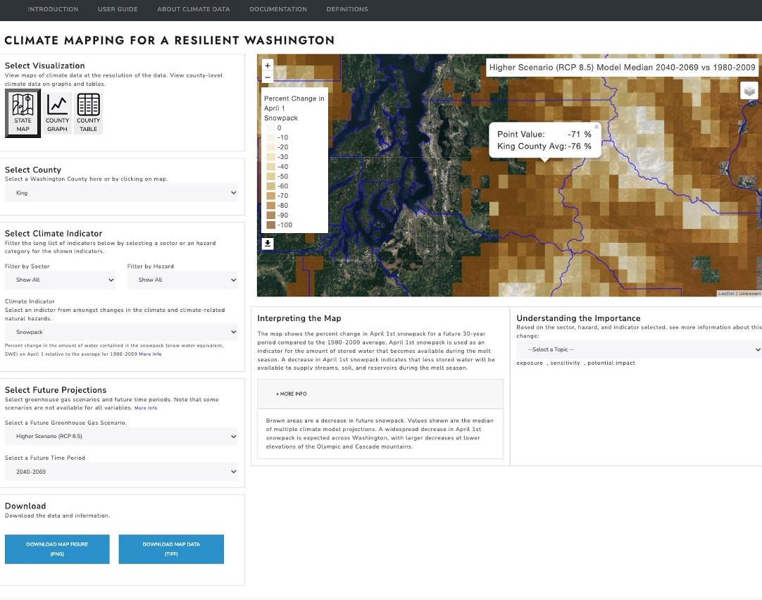Expand the Filter by Sector dropdown
This screenshot has width=762, height=600.
(60, 280)
